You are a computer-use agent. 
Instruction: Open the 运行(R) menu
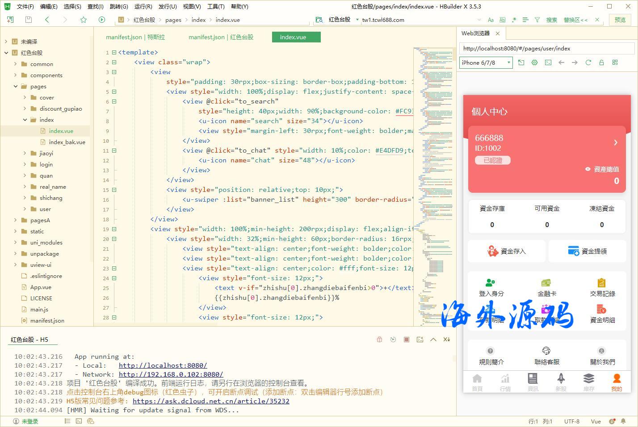[143, 6]
